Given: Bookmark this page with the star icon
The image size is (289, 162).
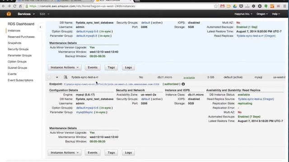Looking at the screenshot, I should coord(216,6).
